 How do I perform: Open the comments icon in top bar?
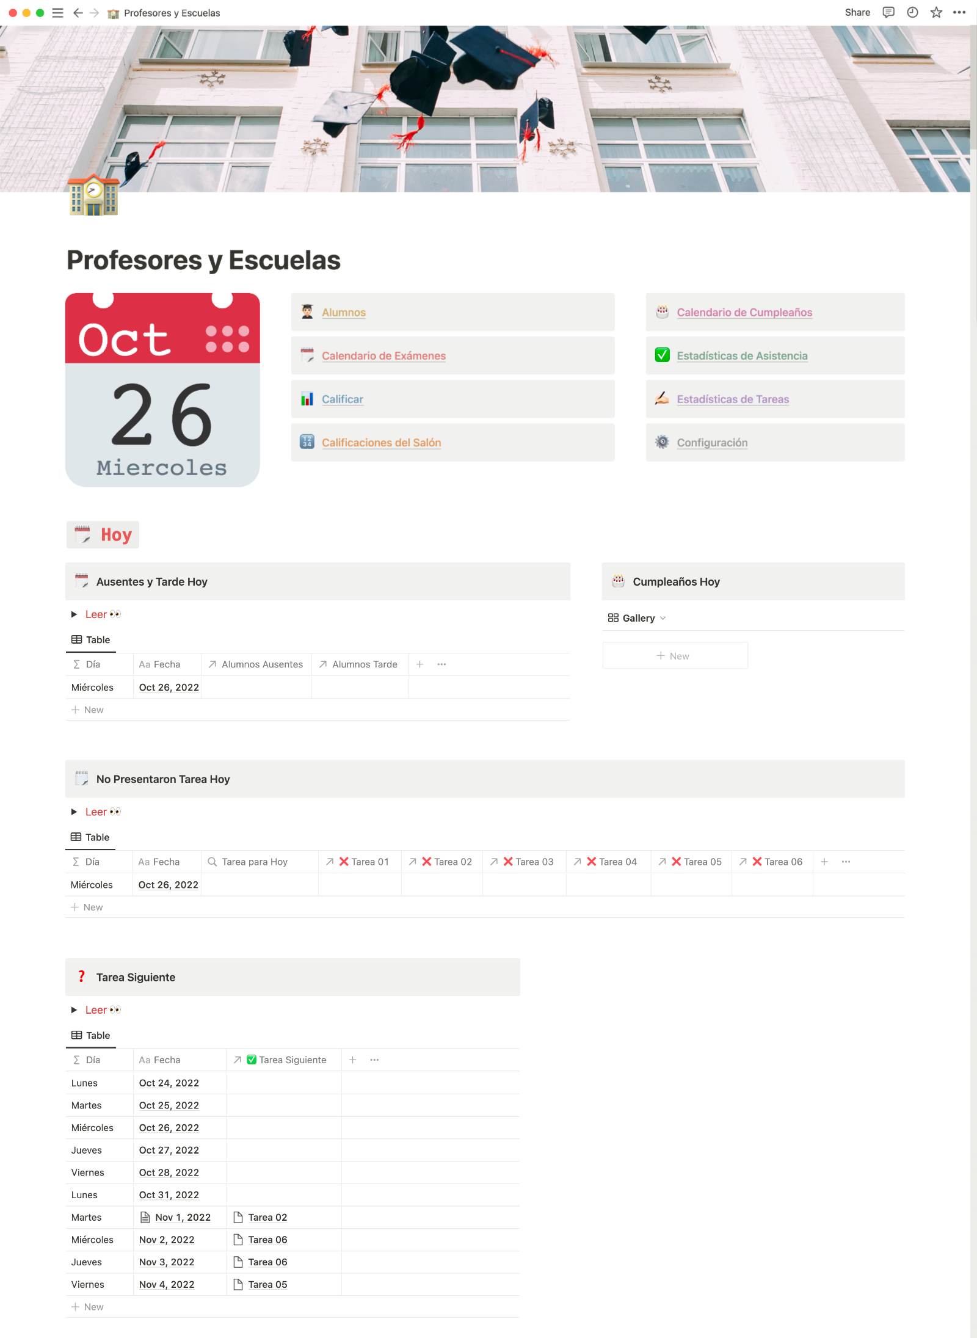[x=888, y=12]
